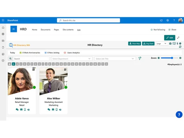Image resolution: width=184 pixels, height=138 pixels.
Task: Go to SharePoint home in left rail
Action: (x=3, y=28)
